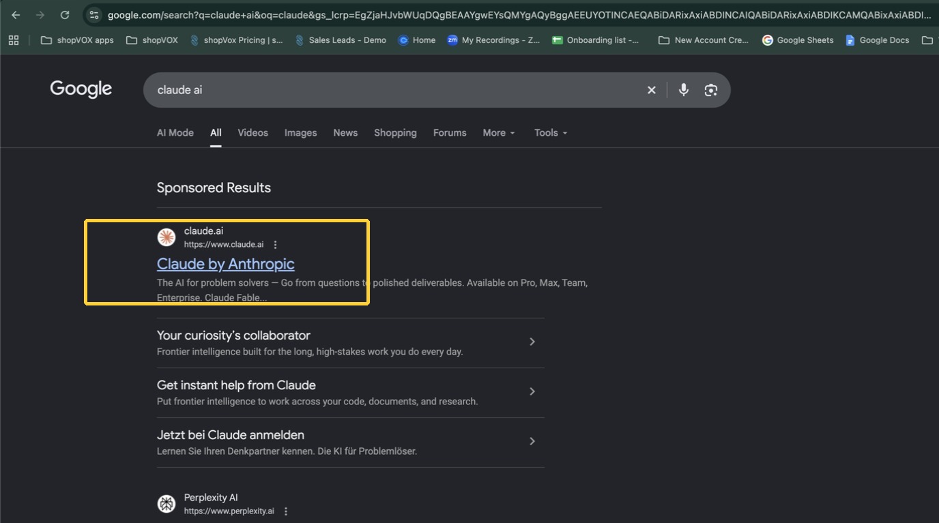The width and height of the screenshot is (939, 523).
Task: Open the three-dot menu beside perplexity.ai URL
Action: pos(286,511)
